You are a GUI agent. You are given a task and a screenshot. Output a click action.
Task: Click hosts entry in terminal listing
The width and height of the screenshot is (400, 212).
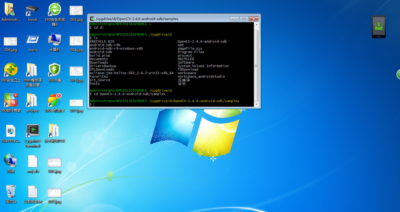(95, 83)
